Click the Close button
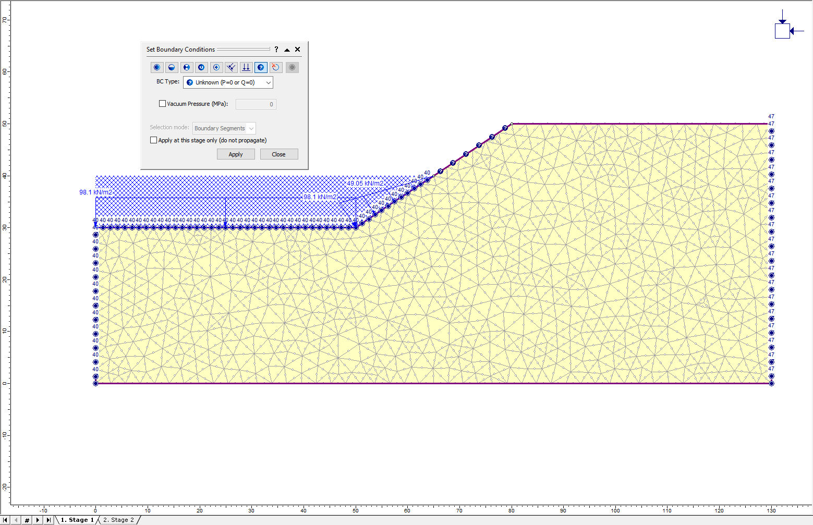Image resolution: width=813 pixels, height=525 pixels. [x=279, y=154]
